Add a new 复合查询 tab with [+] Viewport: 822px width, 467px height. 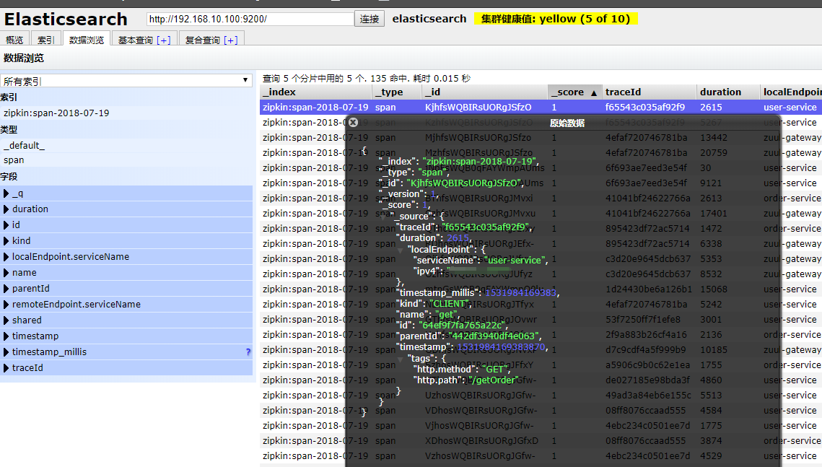click(231, 40)
